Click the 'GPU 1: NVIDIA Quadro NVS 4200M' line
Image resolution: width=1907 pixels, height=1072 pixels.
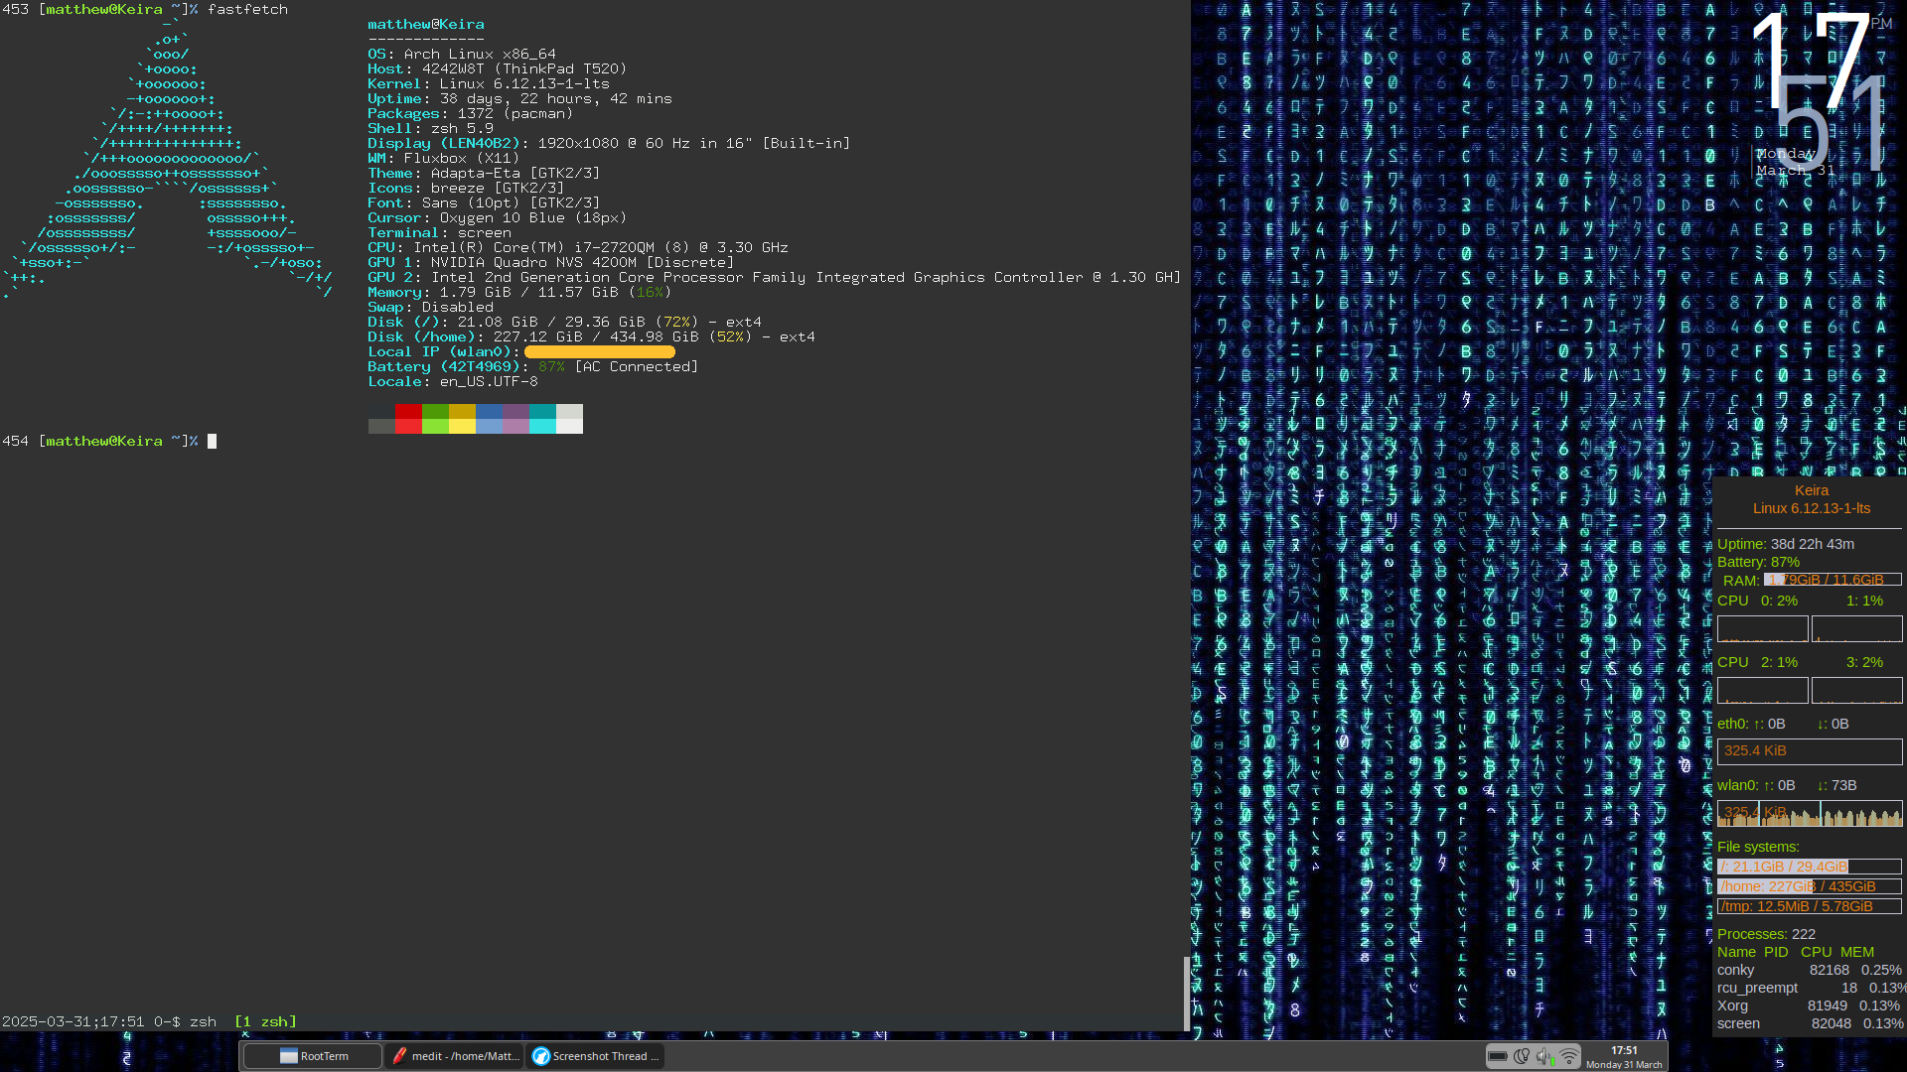551,262
